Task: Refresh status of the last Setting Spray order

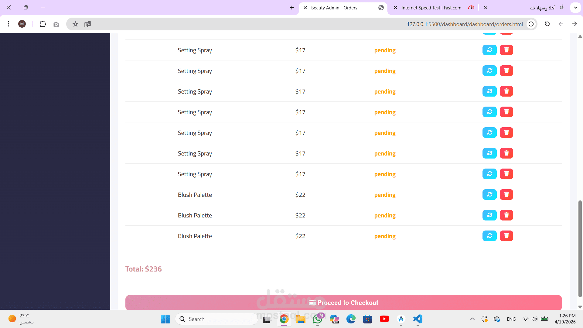Action: (489, 174)
